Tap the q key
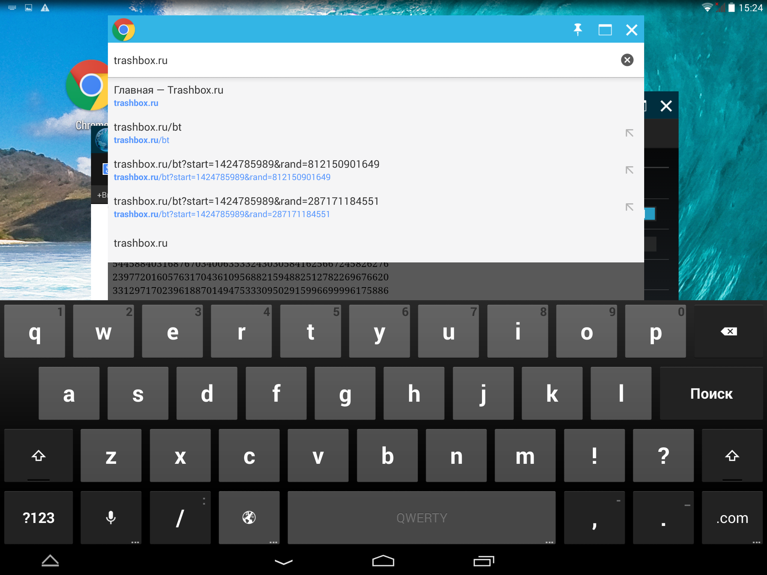The width and height of the screenshot is (767, 575). pyautogui.click(x=34, y=332)
